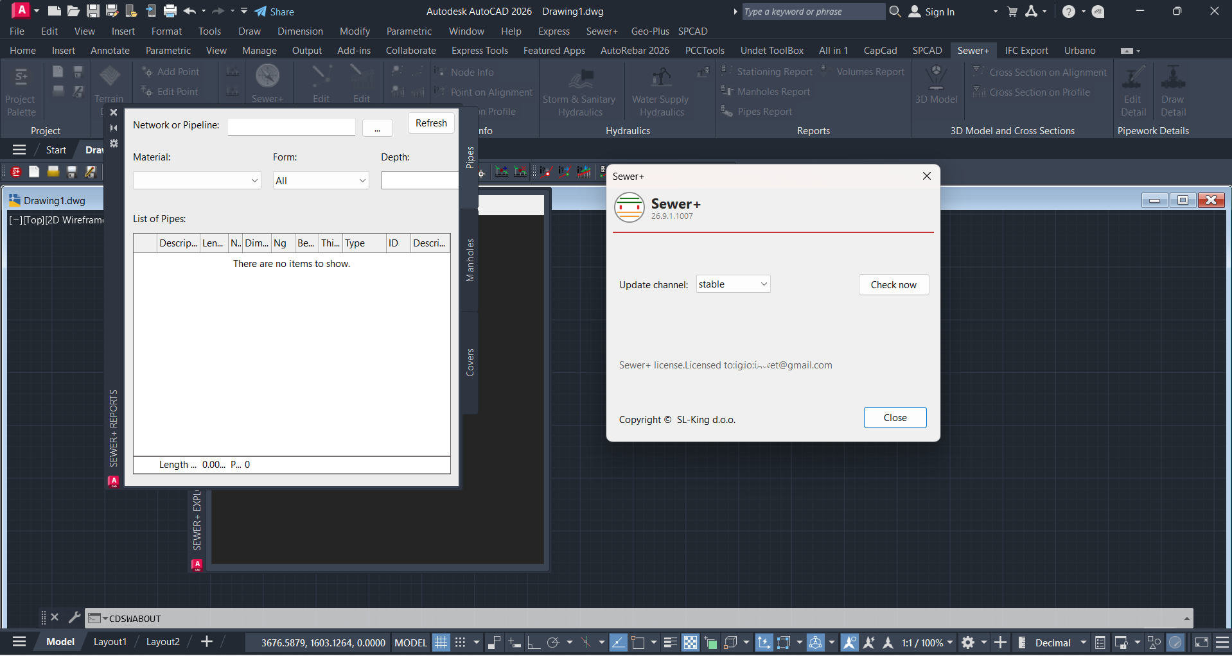Open the Decimal units dropdown
The image size is (1232, 656).
tap(1060, 643)
